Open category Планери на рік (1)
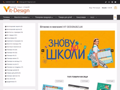This screenshot has width=120, height=90. [x=13, y=64]
